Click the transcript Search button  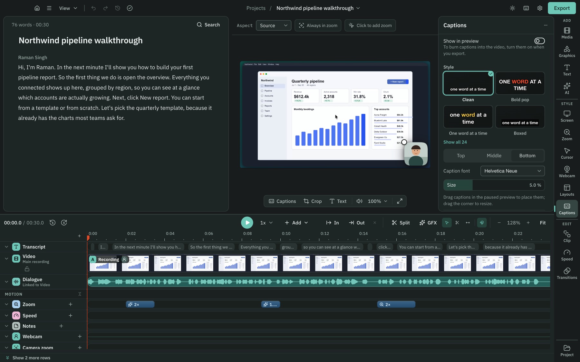pyautogui.click(x=208, y=25)
